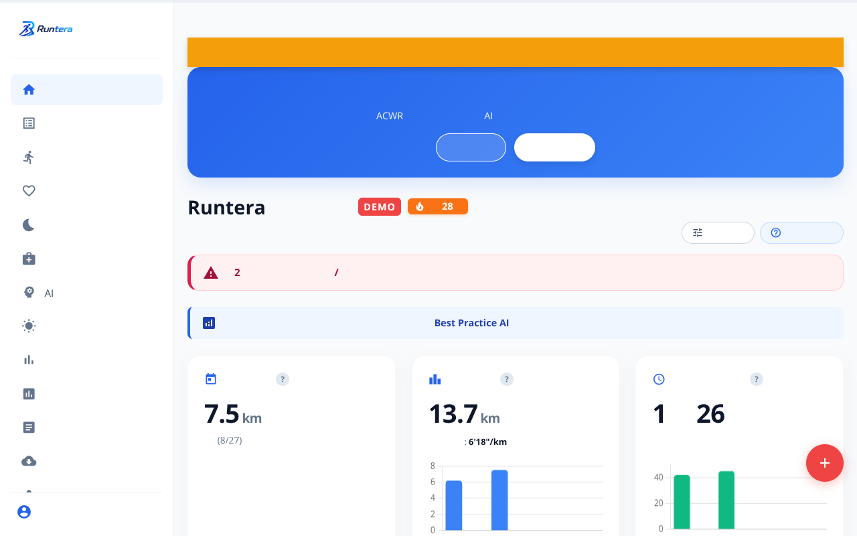Click the 13.7 km value
Screen dimensions: 857x536
point(465,414)
